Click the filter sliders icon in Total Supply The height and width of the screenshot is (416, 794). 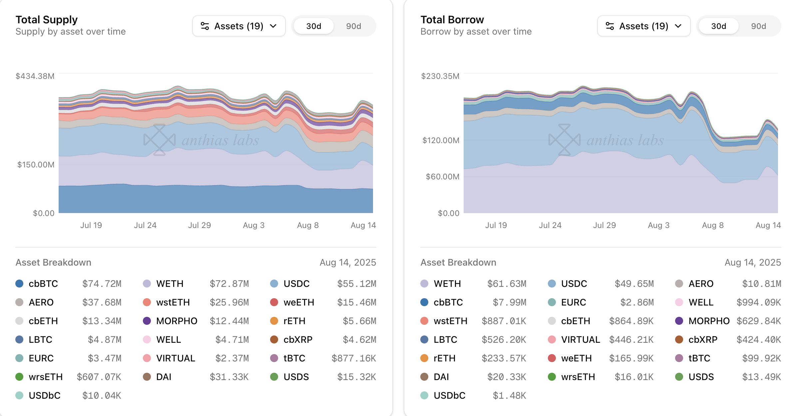click(205, 26)
